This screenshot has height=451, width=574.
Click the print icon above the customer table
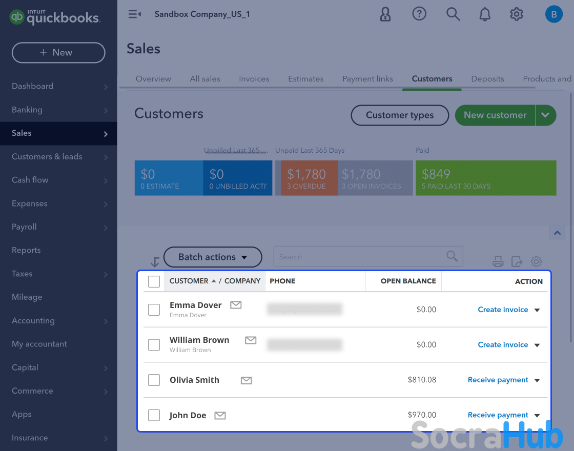[x=498, y=261]
